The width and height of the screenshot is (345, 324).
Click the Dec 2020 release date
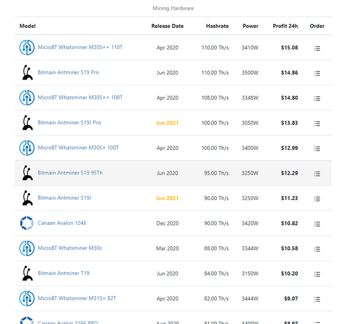click(167, 224)
